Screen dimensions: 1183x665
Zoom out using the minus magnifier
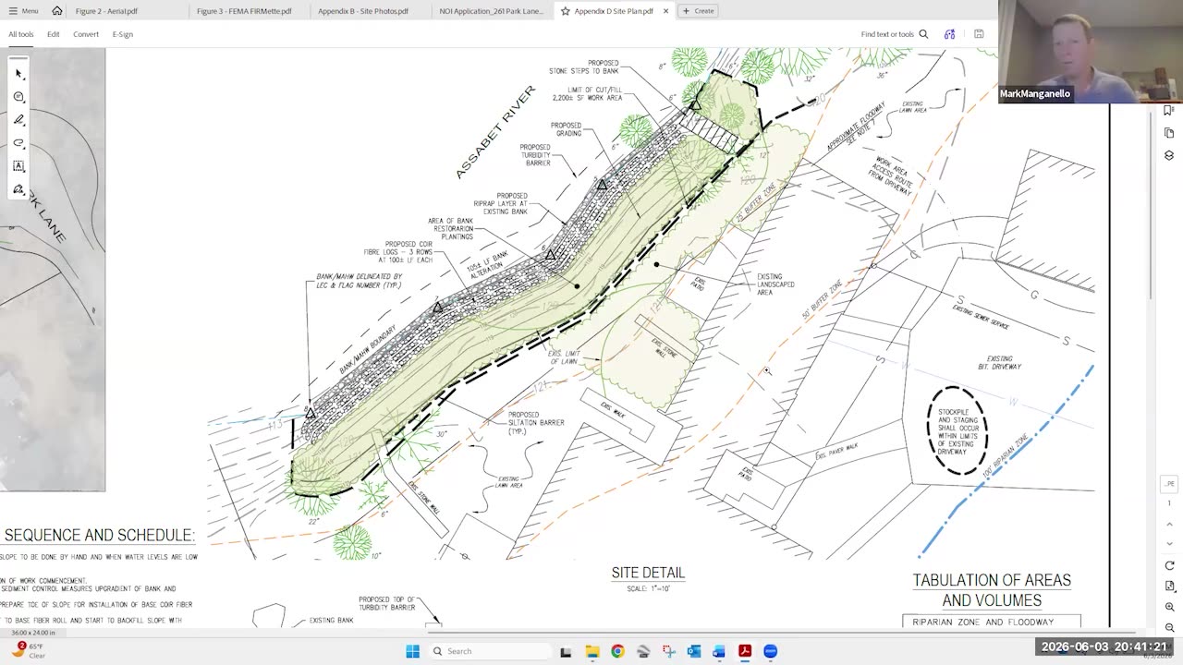[1169, 627]
